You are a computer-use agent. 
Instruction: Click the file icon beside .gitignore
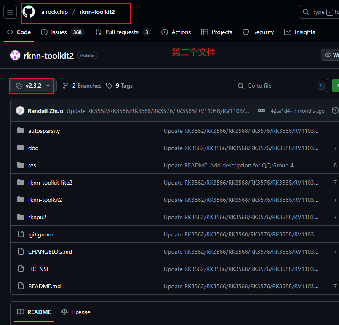click(21, 234)
